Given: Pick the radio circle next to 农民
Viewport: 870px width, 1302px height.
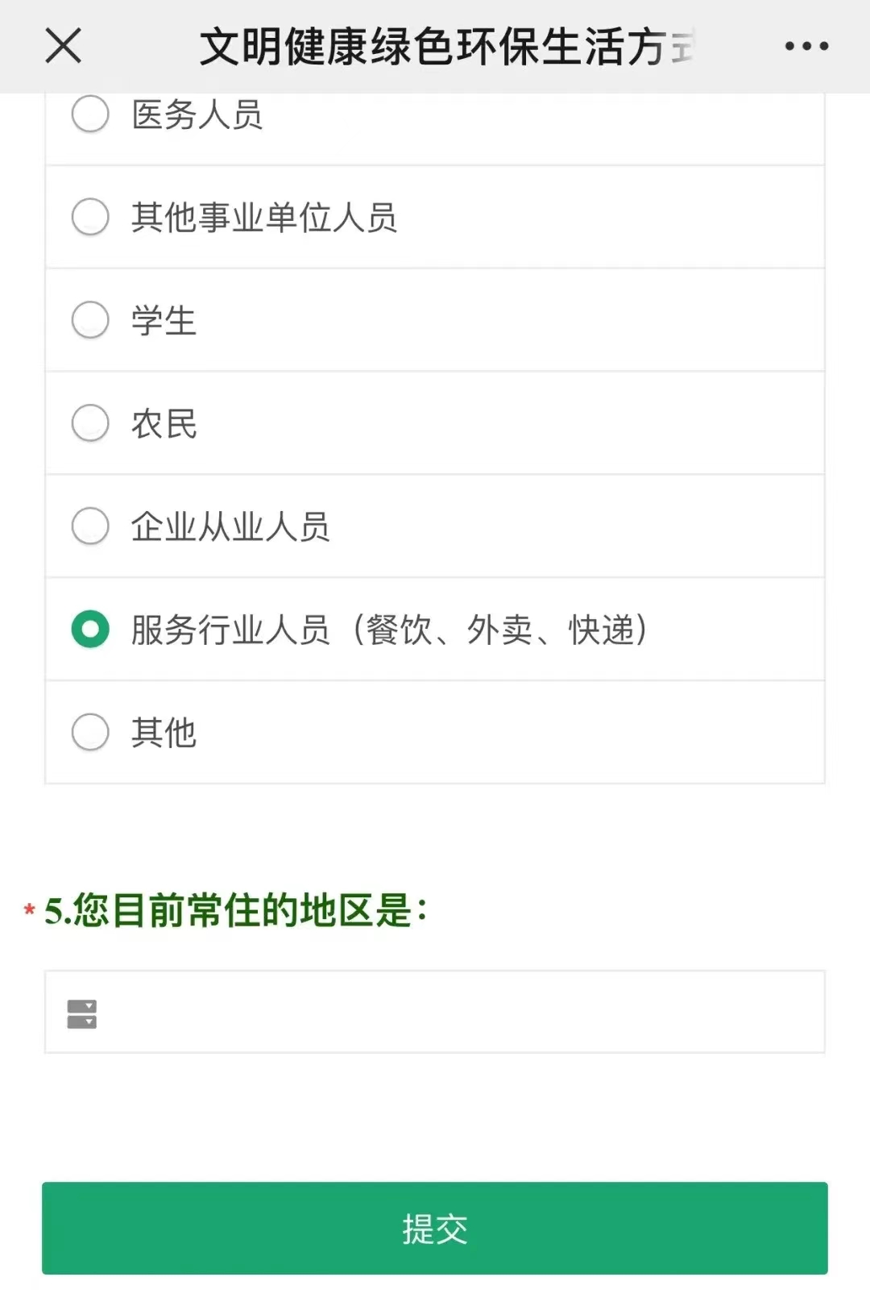Looking at the screenshot, I should click(90, 423).
